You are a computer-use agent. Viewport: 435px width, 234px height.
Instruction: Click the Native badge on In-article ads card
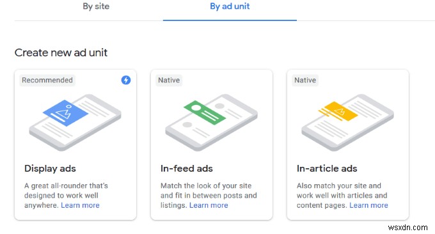click(305, 80)
